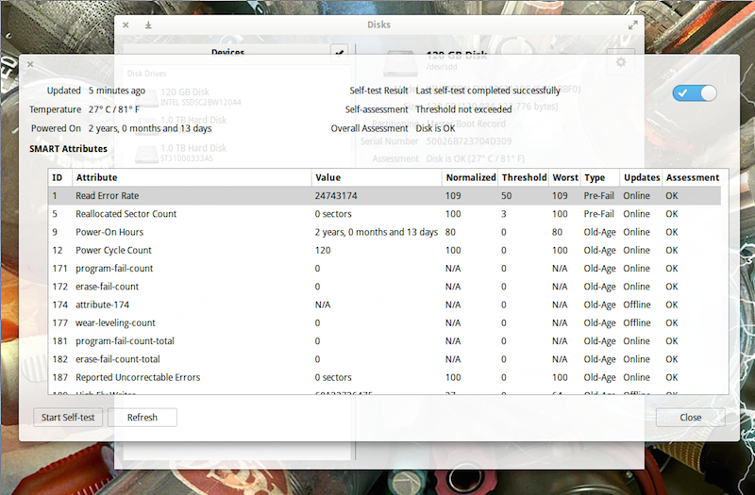Click the Start Self-test button
Image resolution: width=755 pixels, height=495 pixels.
pos(68,418)
